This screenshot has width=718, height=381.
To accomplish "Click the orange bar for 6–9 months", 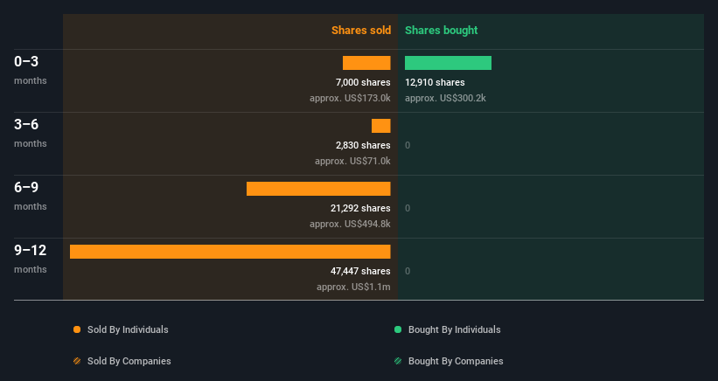I will pyautogui.click(x=318, y=189).
